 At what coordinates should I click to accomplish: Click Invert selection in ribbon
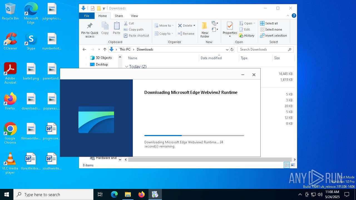pos(273,36)
